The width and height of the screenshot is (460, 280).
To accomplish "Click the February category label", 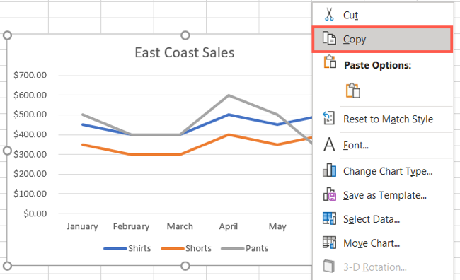I will click(x=131, y=226).
